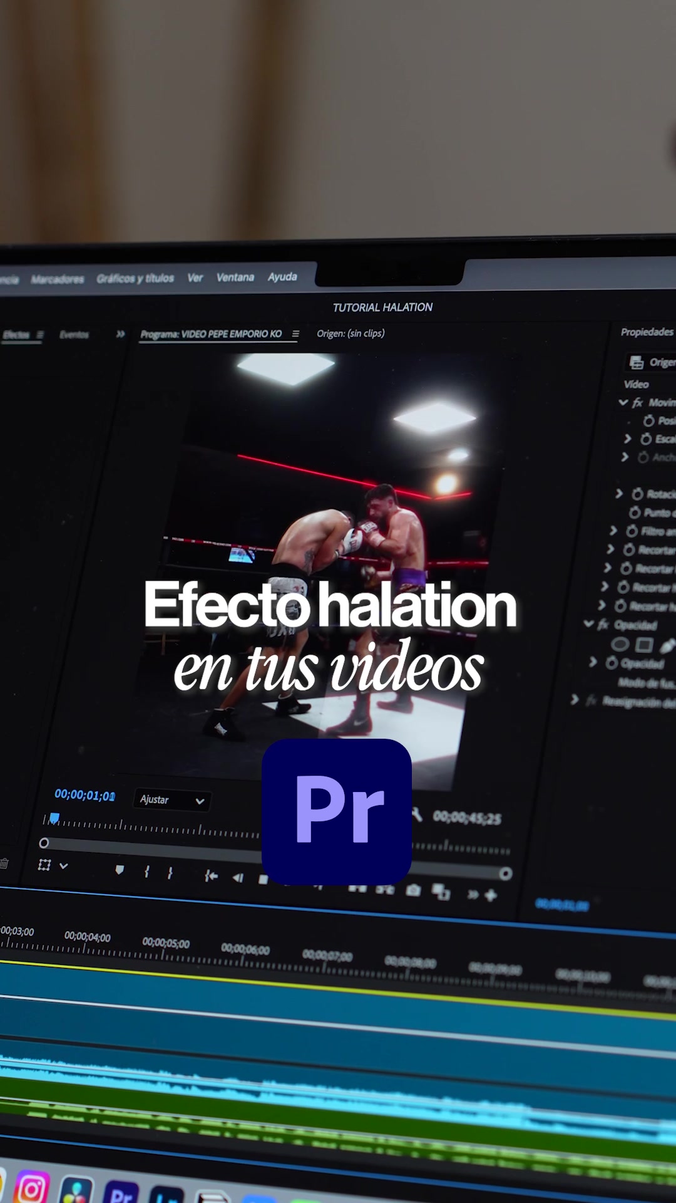Expand the Escala property

click(x=627, y=439)
